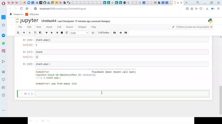The height and width of the screenshot is (124, 222).
Task: Click the pencil edit mode icon
Action: coord(173,27)
